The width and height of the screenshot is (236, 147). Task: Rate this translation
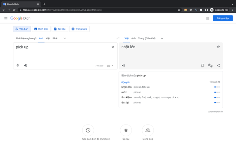tap(210, 65)
